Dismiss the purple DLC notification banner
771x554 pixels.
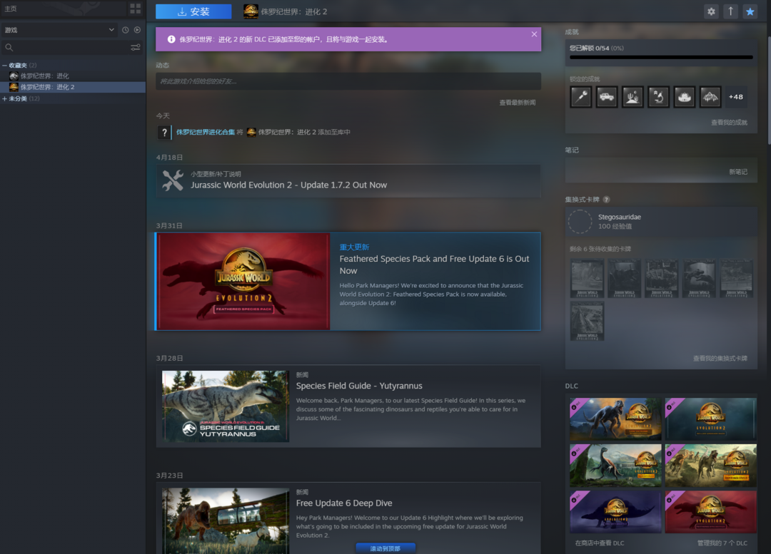(534, 34)
